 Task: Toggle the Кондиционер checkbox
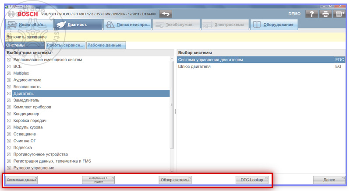[9, 114]
